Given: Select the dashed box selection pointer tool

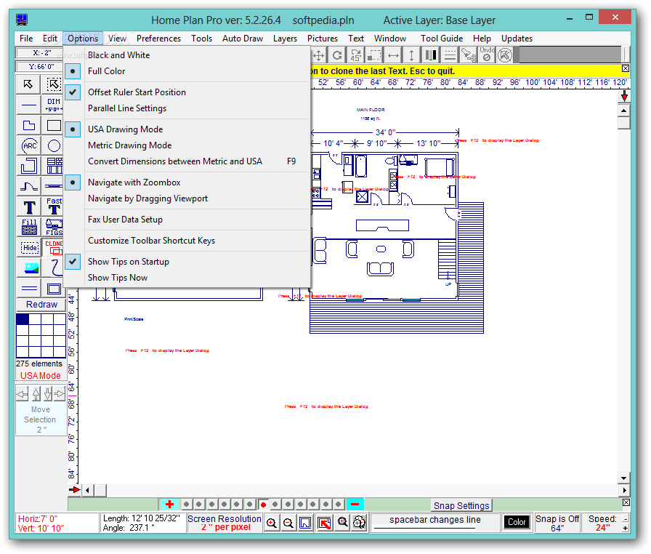Looking at the screenshot, I should (x=54, y=84).
